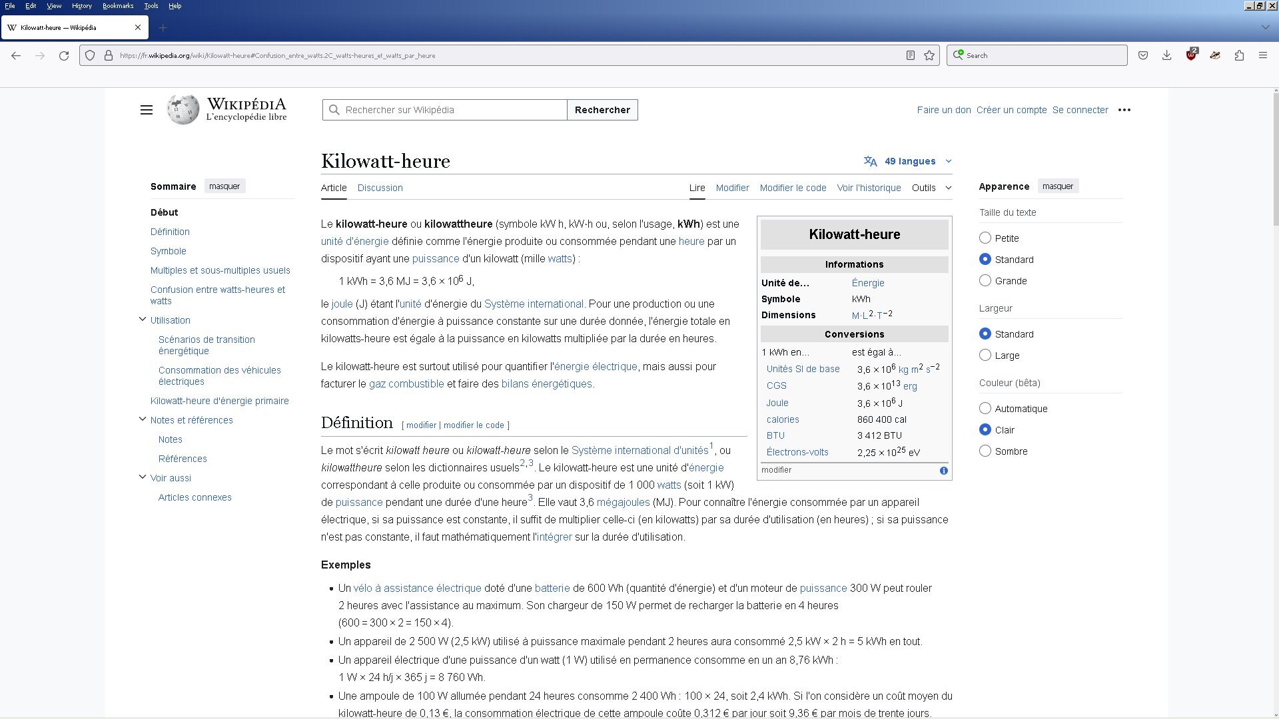Click modifier le code beside Définition heading
This screenshot has height=719, width=1279.
point(474,425)
